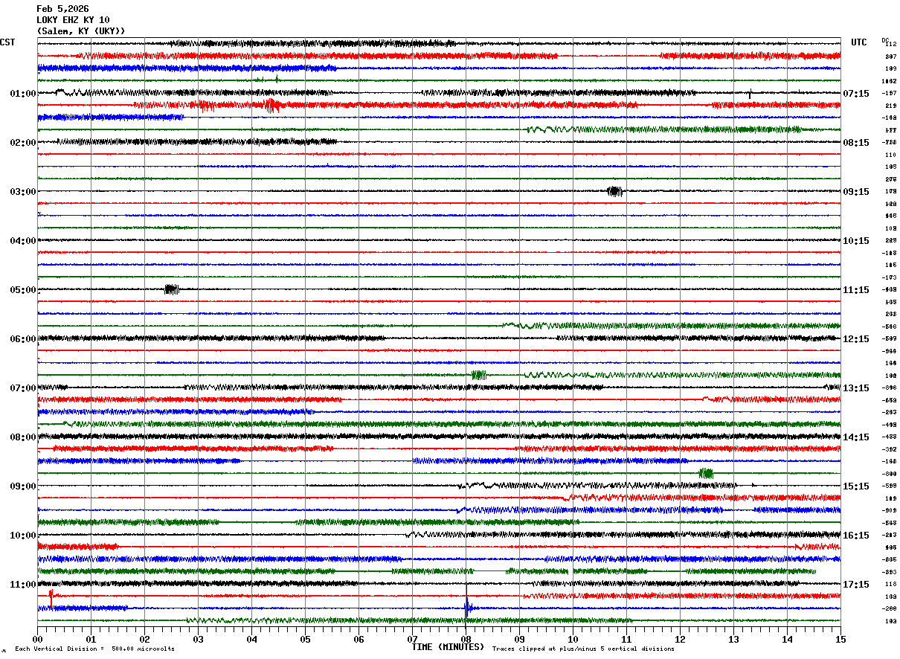Viewport: 900px width, 659px height.
Task: Click the 04 minute axis tick label
Action: coord(251,639)
